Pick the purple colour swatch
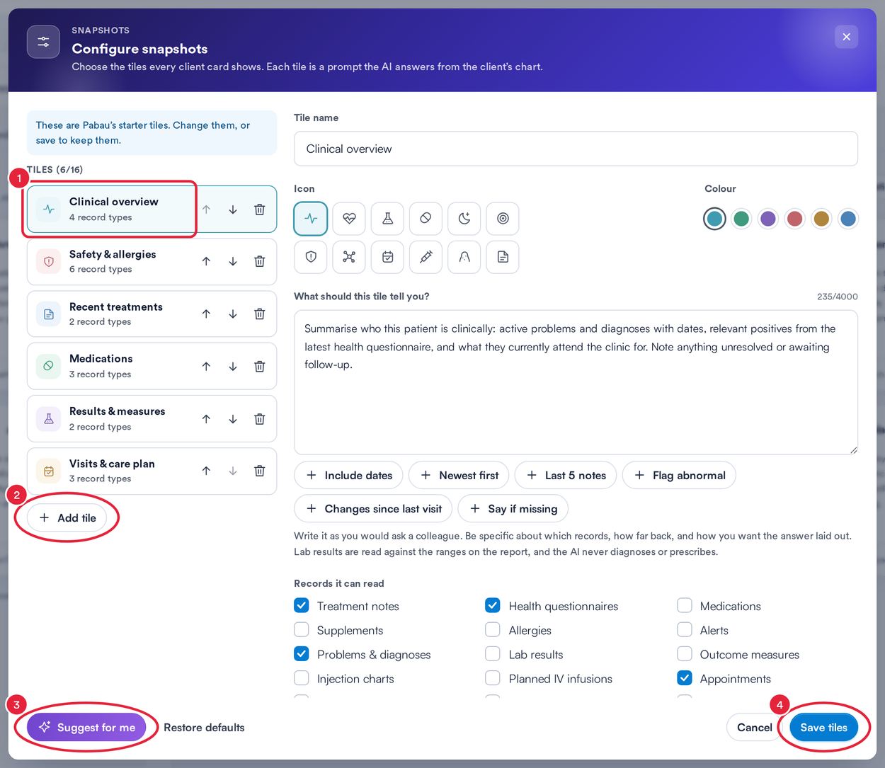The height and width of the screenshot is (768, 885). [768, 219]
